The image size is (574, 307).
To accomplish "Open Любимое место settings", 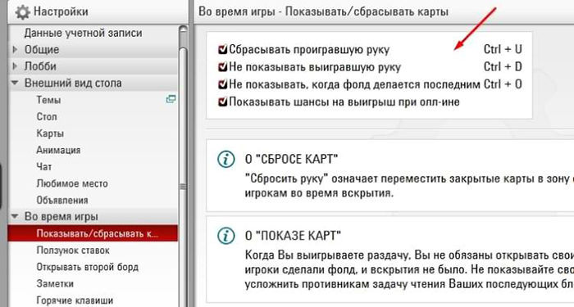I will [x=72, y=183].
